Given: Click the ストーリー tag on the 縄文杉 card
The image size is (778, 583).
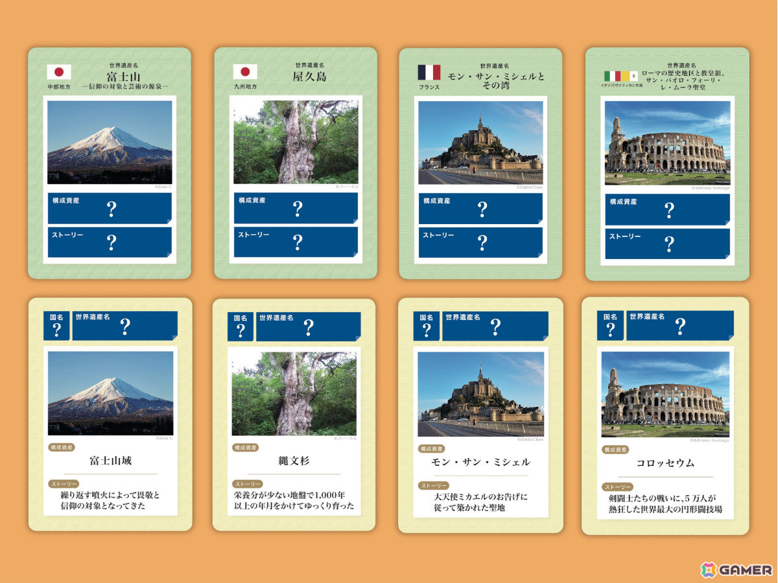Looking at the screenshot, I should point(248,484).
